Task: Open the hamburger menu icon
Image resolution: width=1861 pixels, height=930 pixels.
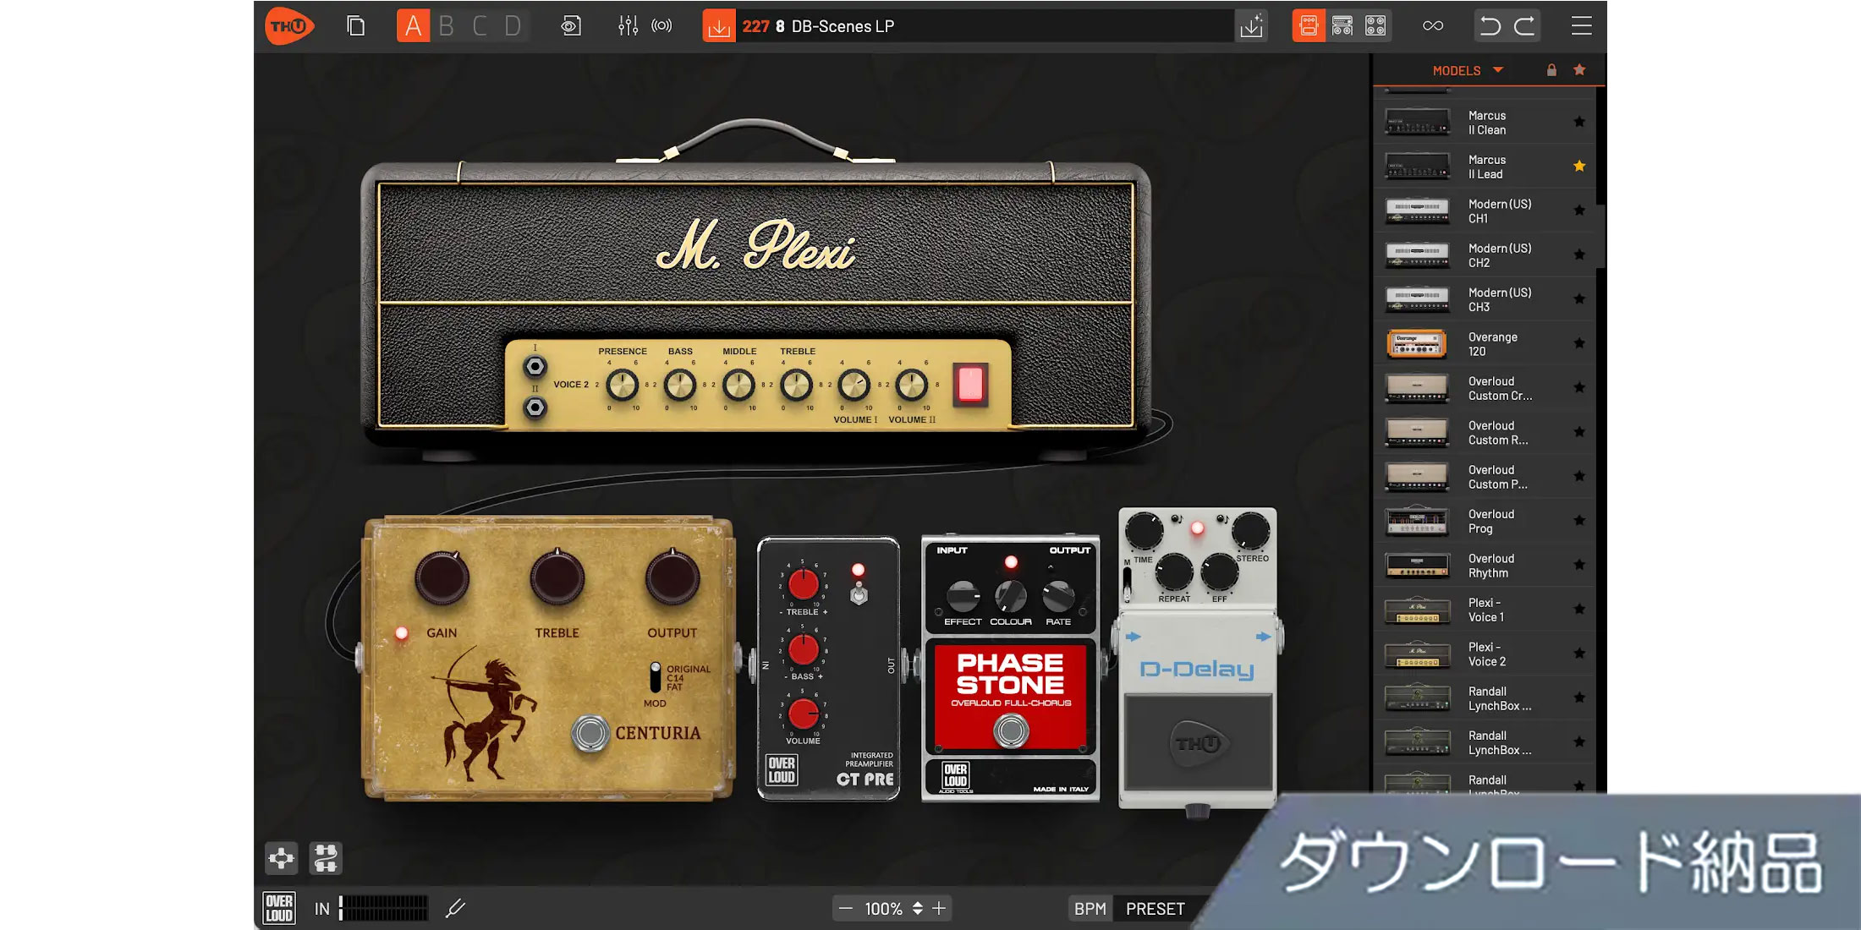Action: coord(1581,26)
